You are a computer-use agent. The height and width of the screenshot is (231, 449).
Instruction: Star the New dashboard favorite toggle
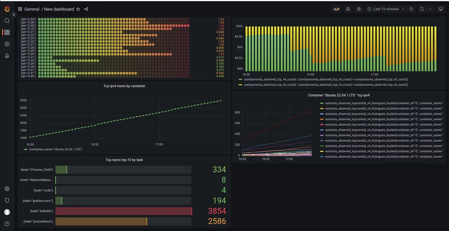(x=78, y=9)
